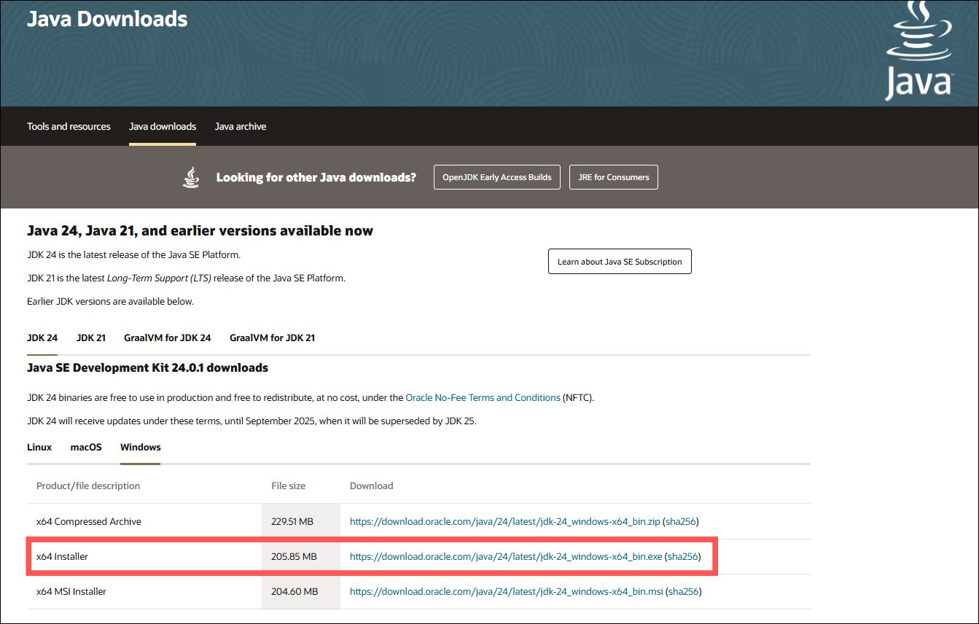This screenshot has height=624, width=979.
Task: Open sha256 link for the exe installer
Action: pos(683,557)
